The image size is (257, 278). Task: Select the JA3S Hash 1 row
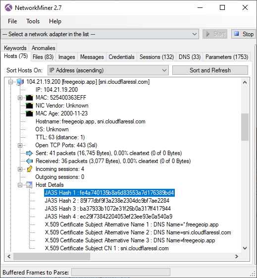point(109,193)
